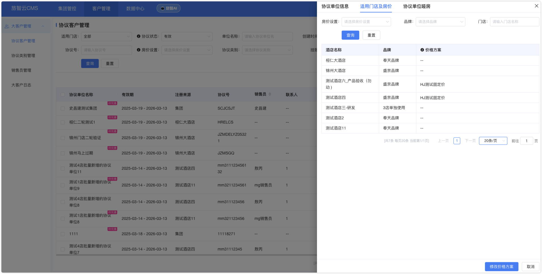Select hotel row 桓仁大酒店
This screenshot has width=542, height=274.
pos(430,60)
